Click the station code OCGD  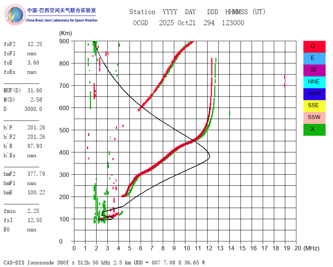141,23
